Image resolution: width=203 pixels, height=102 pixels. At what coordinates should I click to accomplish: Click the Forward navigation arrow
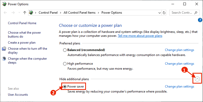pos(13,13)
